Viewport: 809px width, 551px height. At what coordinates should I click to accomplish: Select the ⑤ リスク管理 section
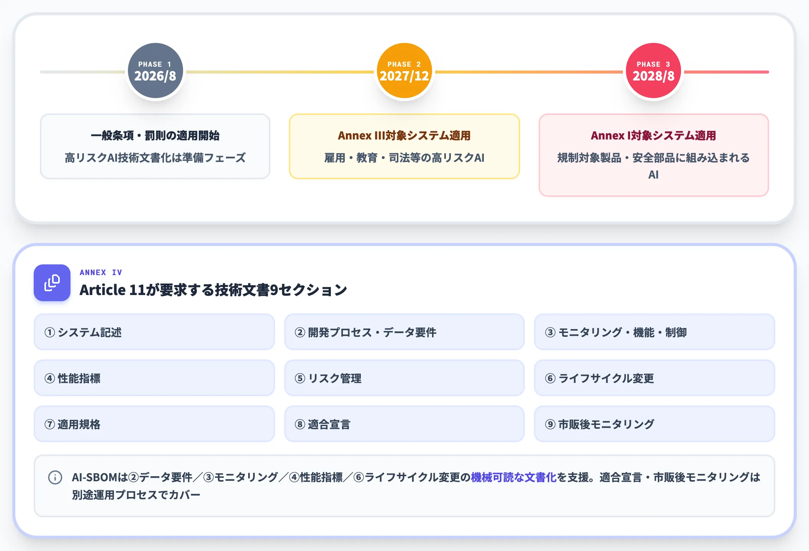coord(404,378)
